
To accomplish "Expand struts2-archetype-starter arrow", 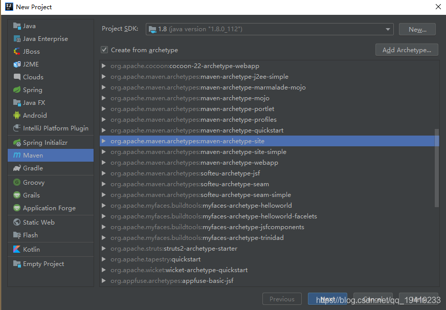I will [104, 248].
